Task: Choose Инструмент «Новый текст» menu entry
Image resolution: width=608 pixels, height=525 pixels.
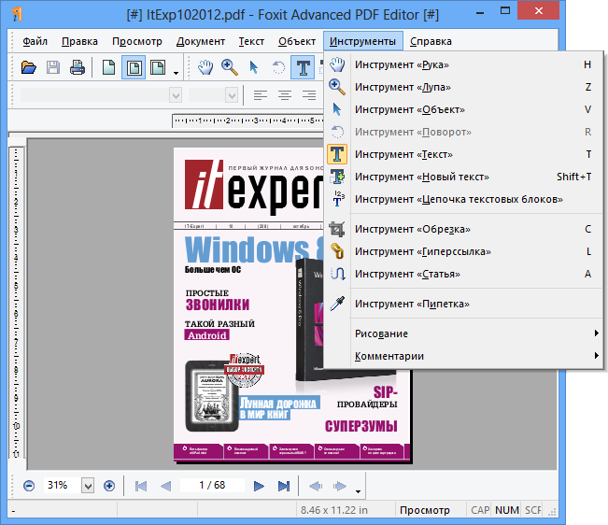Action: 464,177
